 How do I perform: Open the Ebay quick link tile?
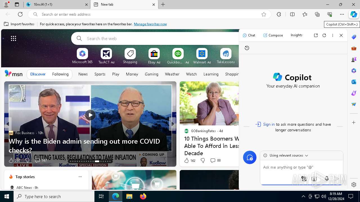(154, 56)
